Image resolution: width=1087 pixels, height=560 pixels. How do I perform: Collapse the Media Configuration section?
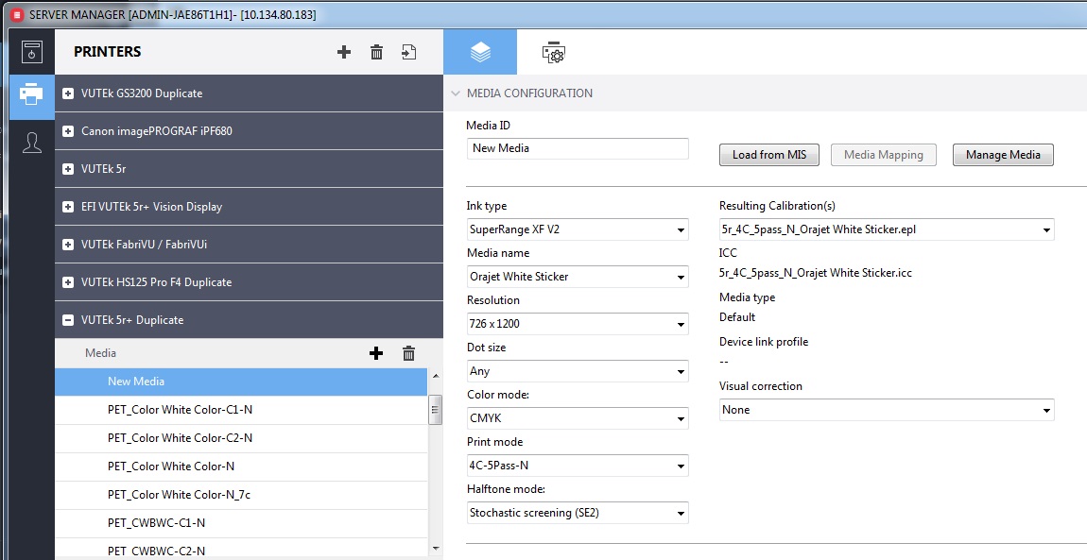pyautogui.click(x=457, y=93)
